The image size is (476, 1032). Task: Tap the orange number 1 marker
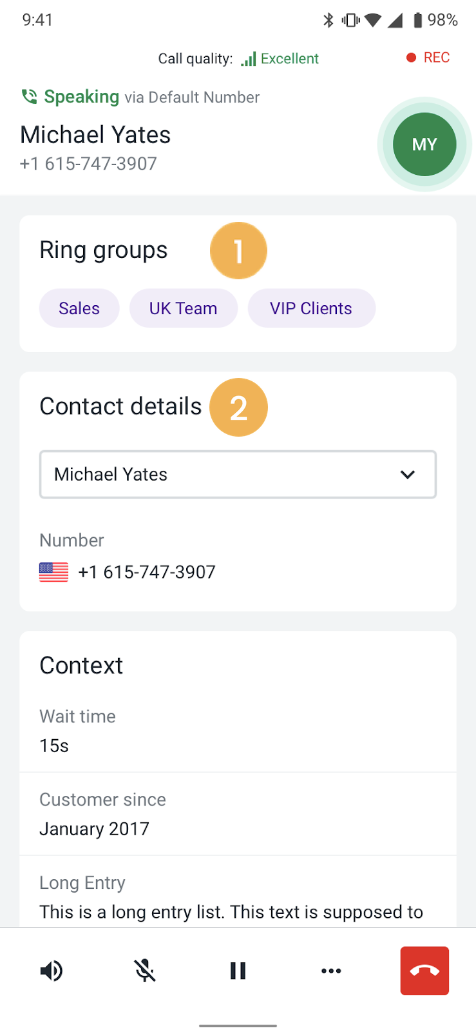(x=238, y=251)
